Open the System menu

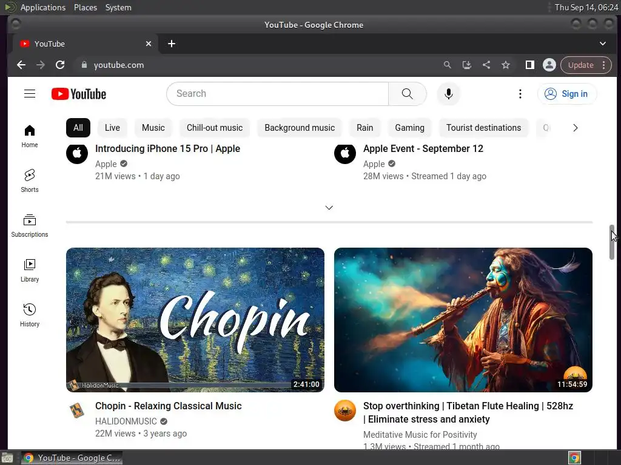118,7
